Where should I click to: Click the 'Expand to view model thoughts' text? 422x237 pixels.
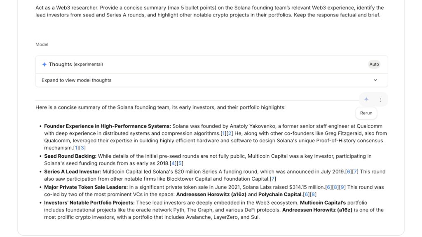click(77, 80)
